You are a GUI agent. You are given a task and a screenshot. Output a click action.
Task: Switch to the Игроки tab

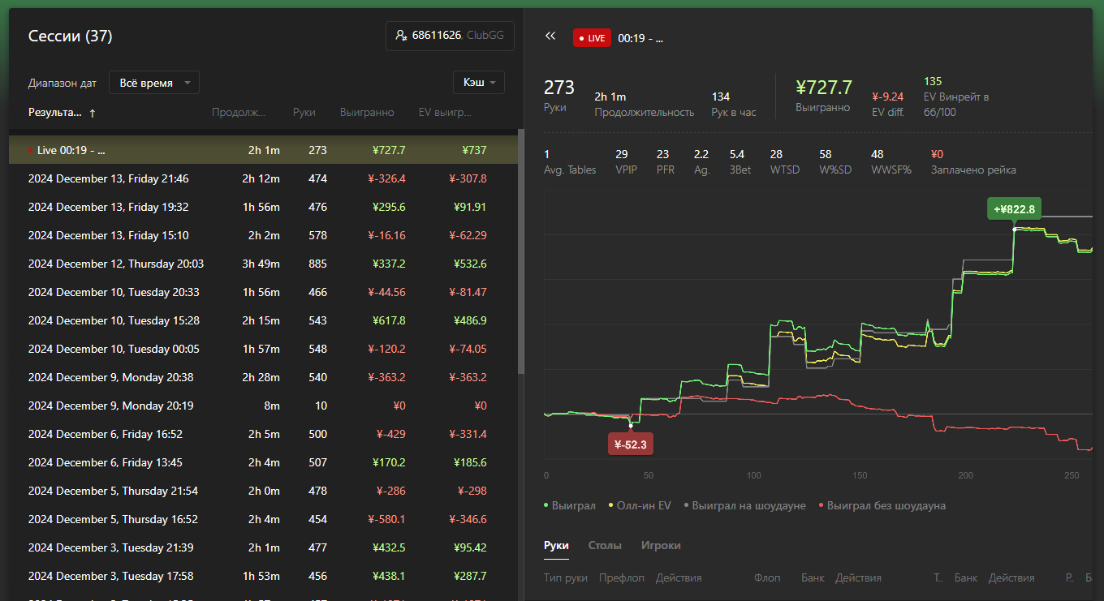point(661,546)
